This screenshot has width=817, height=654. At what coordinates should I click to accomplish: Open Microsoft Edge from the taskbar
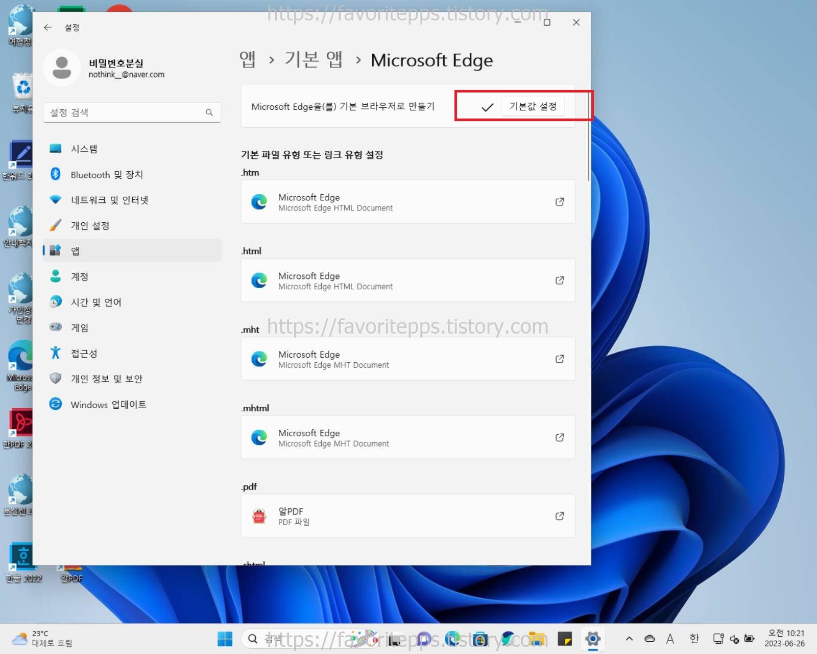click(452, 639)
